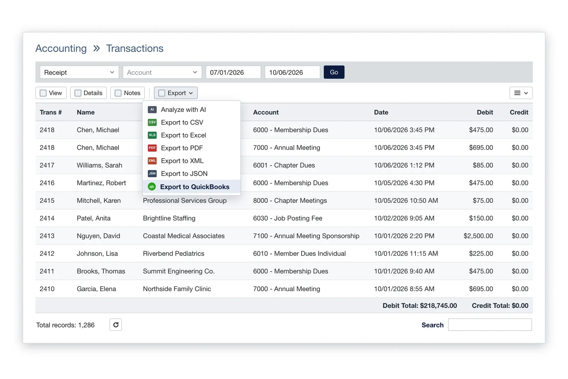Choose Analyze with AI

pyautogui.click(x=191, y=109)
